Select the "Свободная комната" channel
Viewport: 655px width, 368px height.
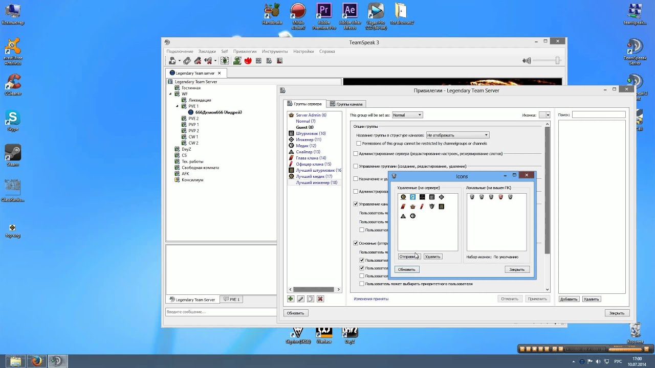point(200,168)
